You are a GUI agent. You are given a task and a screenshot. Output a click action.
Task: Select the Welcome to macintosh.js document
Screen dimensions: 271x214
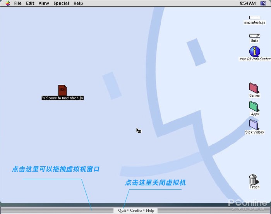click(x=62, y=90)
